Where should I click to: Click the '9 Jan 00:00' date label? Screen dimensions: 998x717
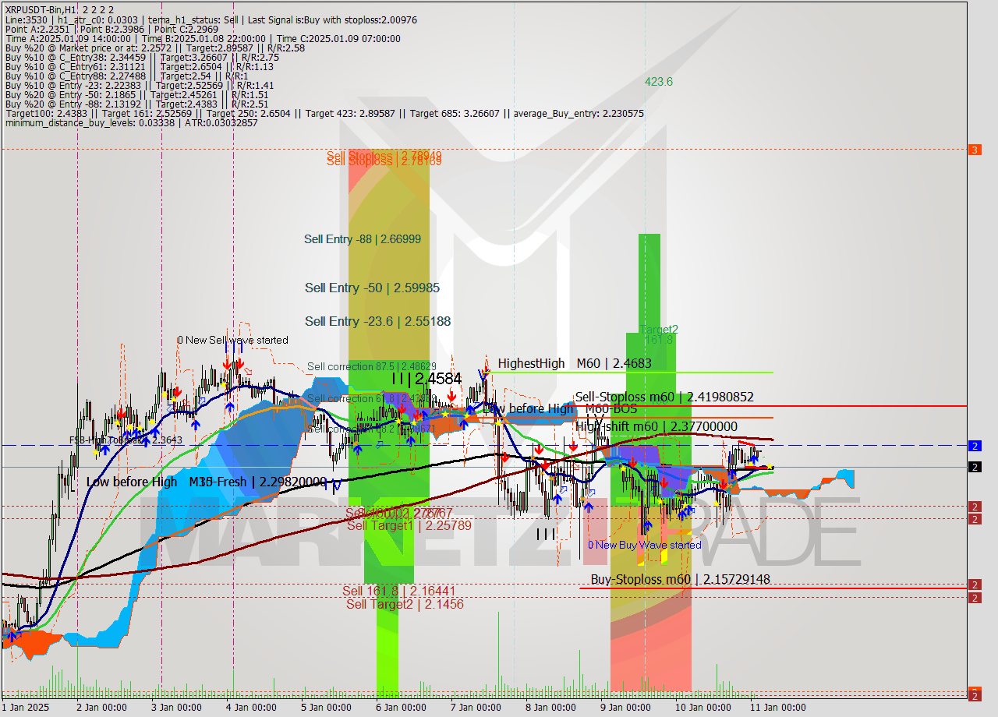pos(625,708)
